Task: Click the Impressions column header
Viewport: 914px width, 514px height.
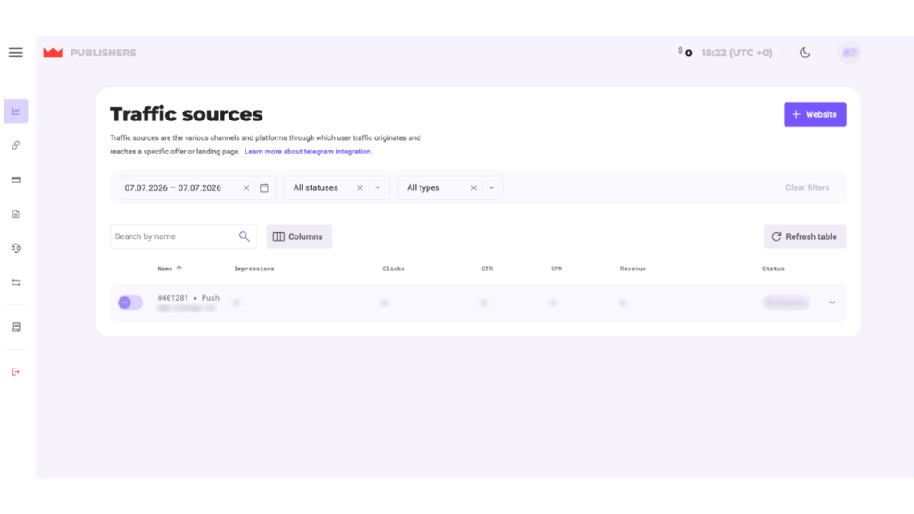Action: pos(254,269)
